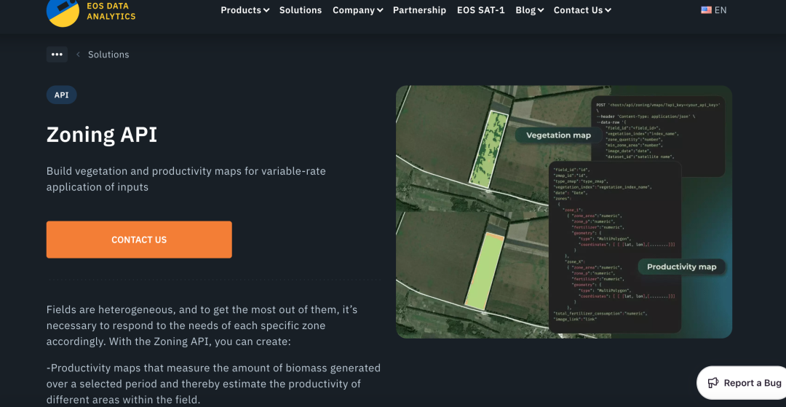Click the Productivity map label on the image
Viewport: 786px width, 407px height.
[681, 266]
